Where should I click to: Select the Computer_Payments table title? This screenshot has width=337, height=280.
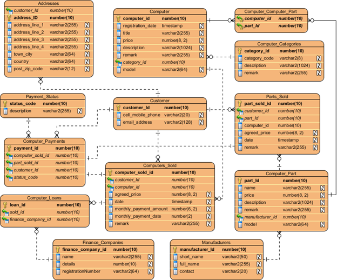tap(44, 141)
